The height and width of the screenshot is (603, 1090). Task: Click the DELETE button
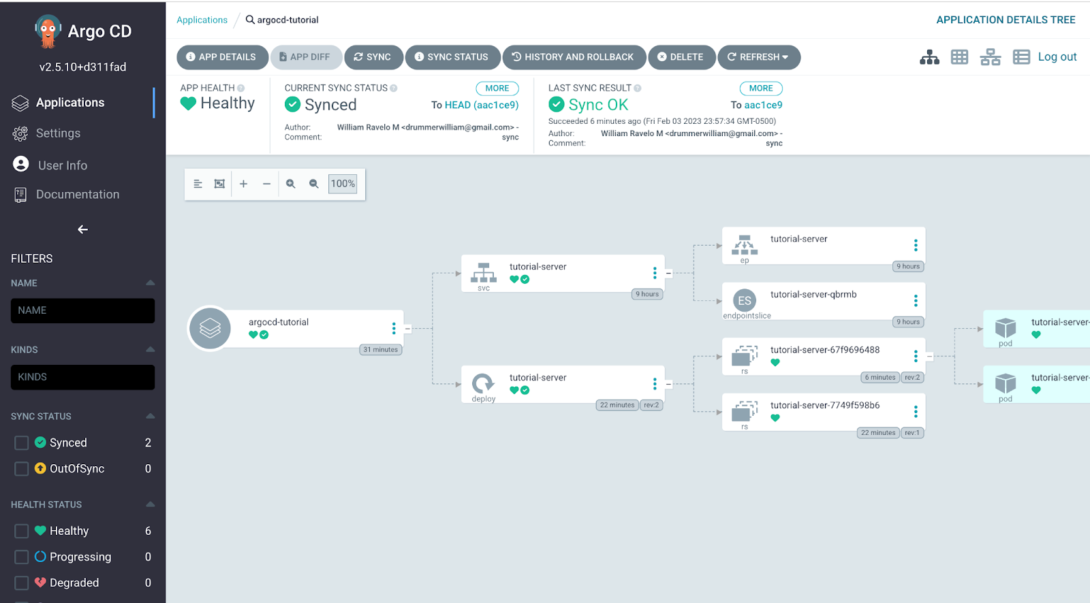(681, 57)
